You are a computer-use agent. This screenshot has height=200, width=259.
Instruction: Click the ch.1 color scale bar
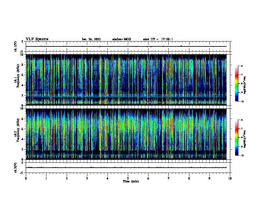(236, 84)
